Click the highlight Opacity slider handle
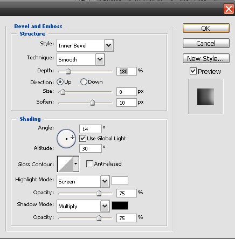 (x=99, y=193)
